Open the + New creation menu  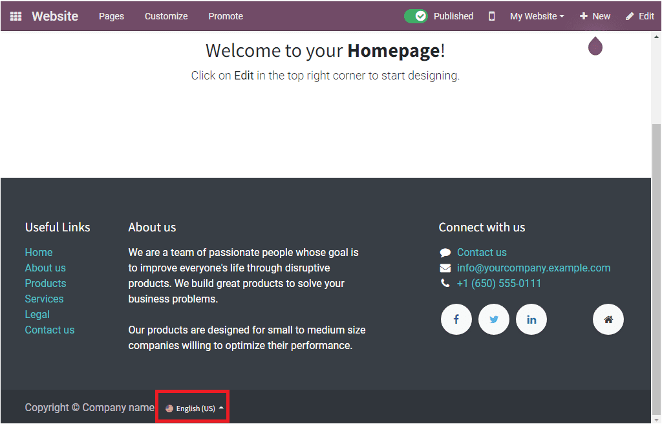[595, 16]
